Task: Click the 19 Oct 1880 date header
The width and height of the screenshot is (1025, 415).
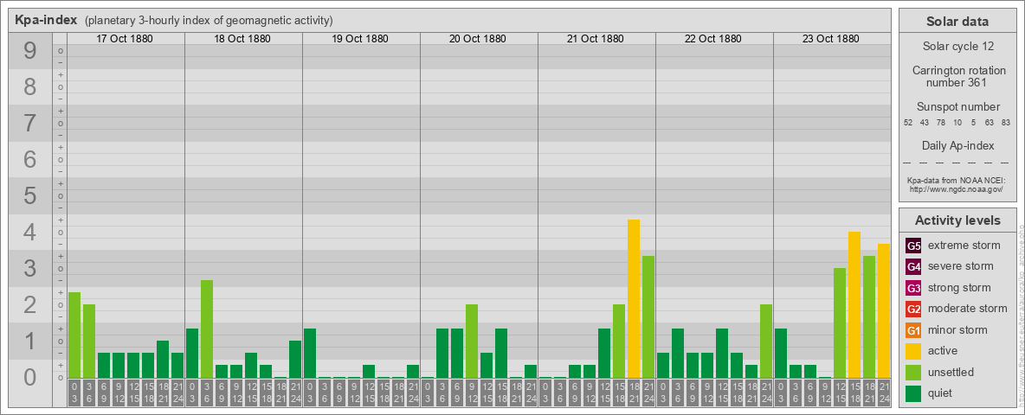Action: (x=360, y=39)
